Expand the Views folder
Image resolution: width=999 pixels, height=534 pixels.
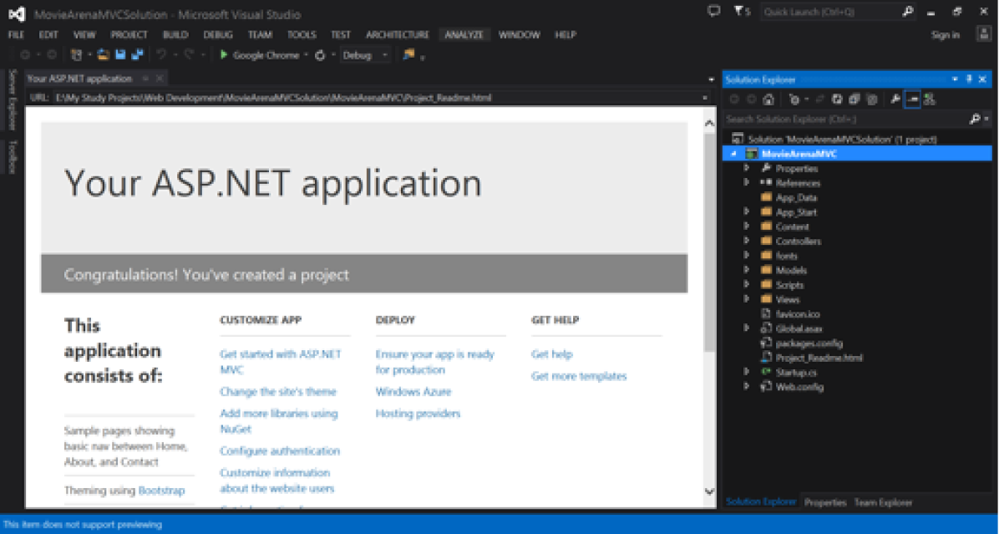[x=746, y=299]
